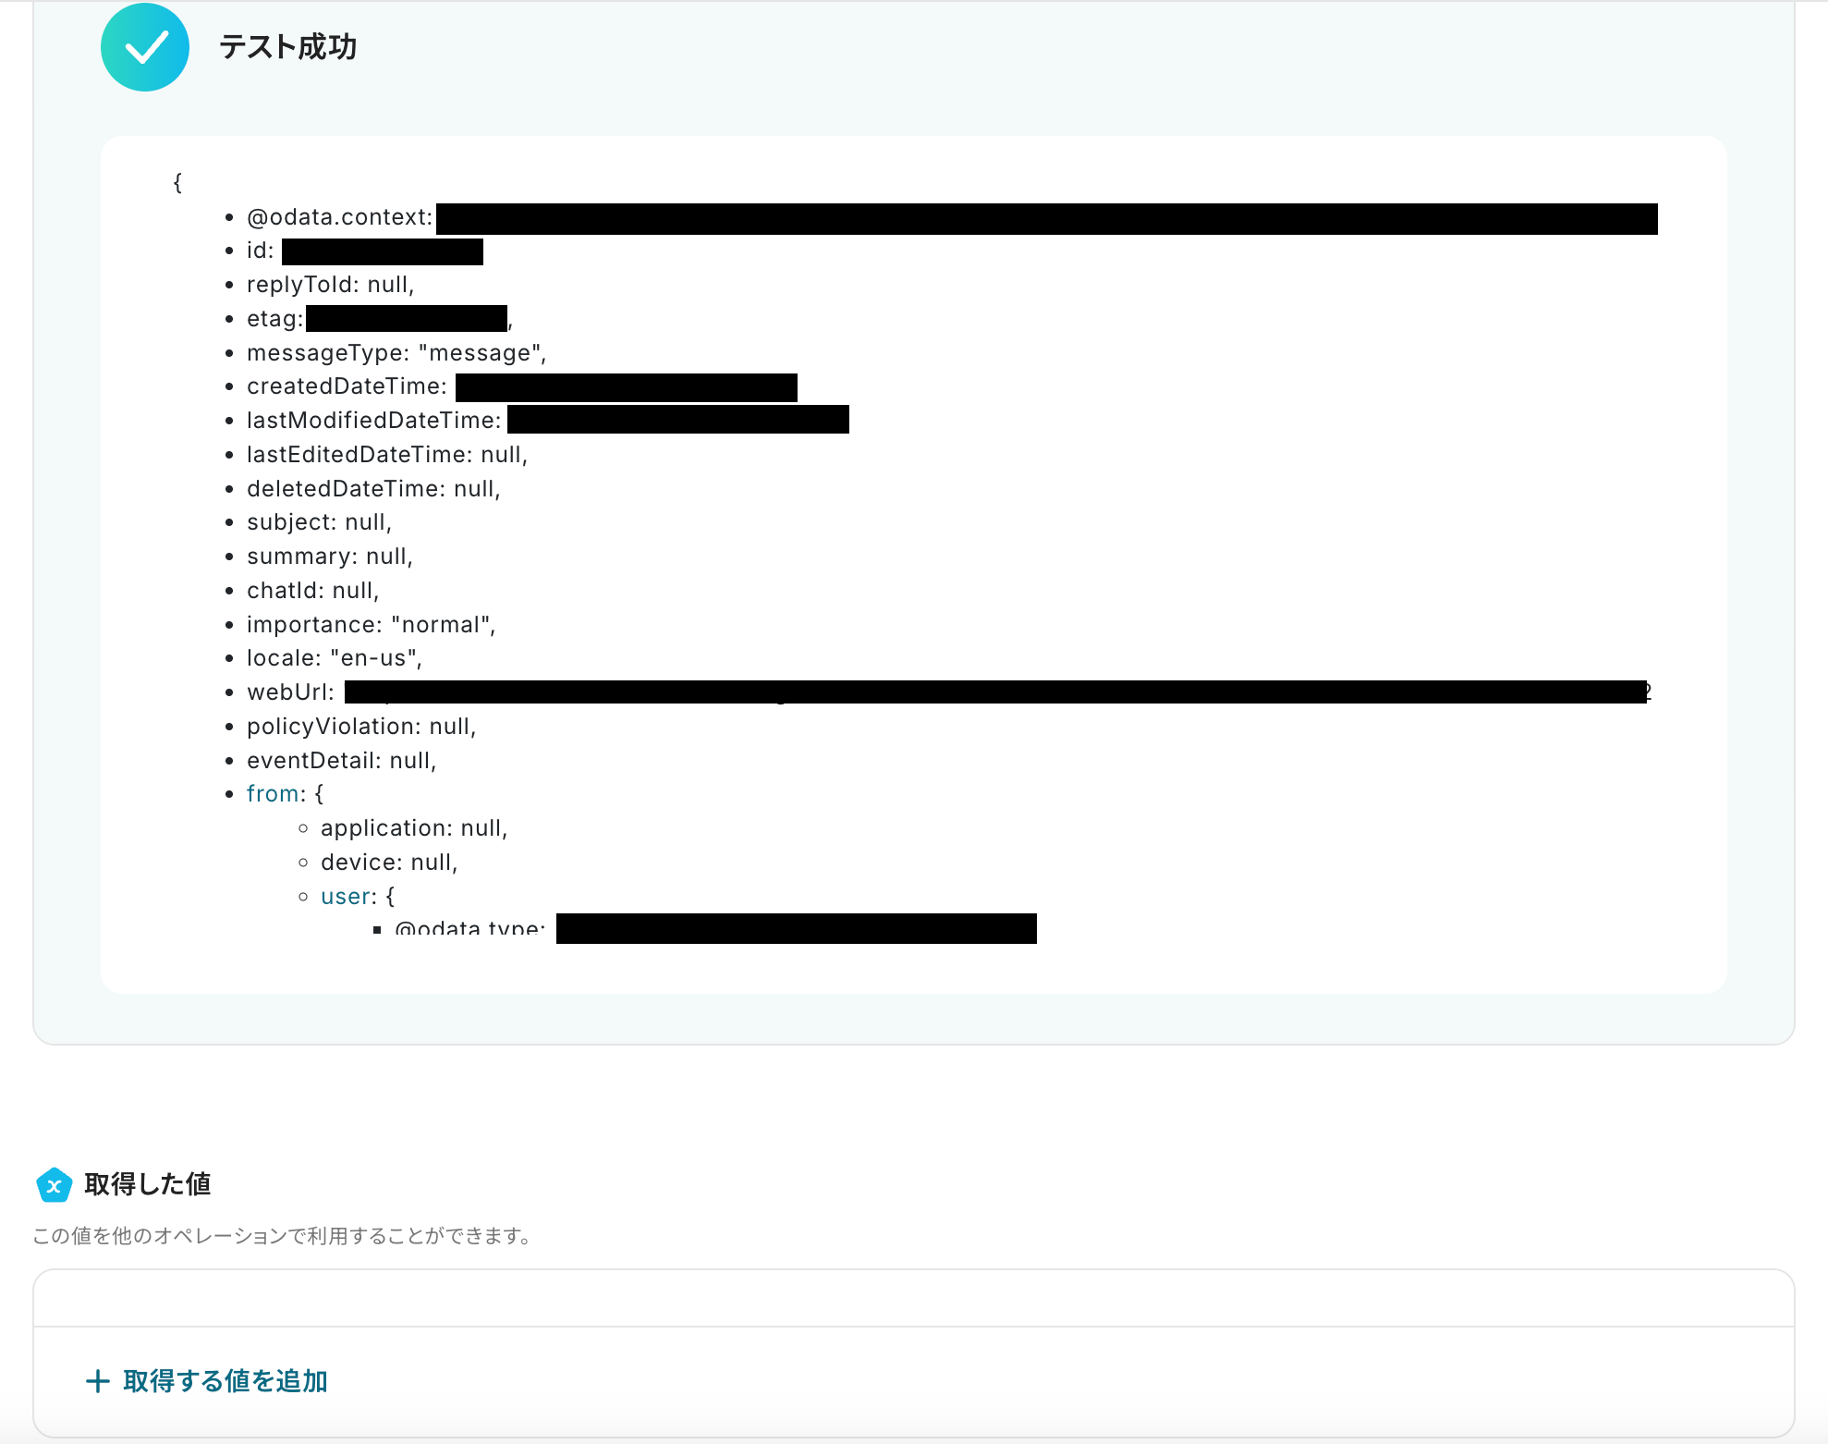Click the createdDateTime field label
The width and height of the screenshot is (1828, 1444).
[x=347, y=386]
